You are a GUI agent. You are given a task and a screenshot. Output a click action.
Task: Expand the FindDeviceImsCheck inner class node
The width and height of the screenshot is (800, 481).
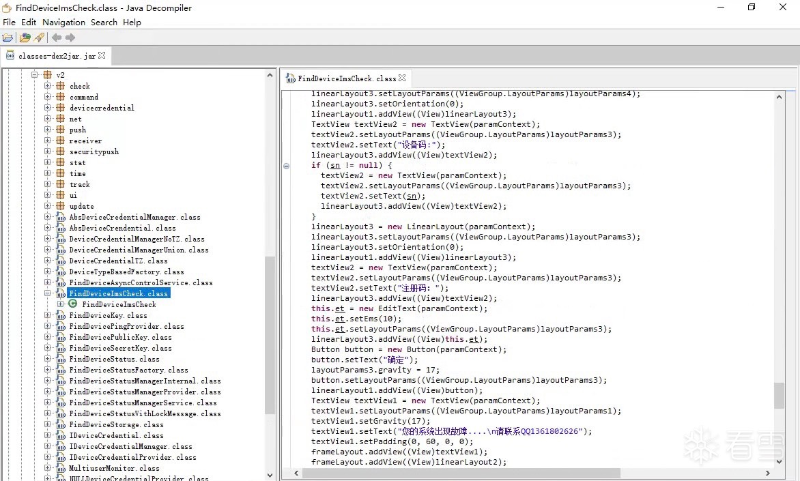(x=60, y=304)
